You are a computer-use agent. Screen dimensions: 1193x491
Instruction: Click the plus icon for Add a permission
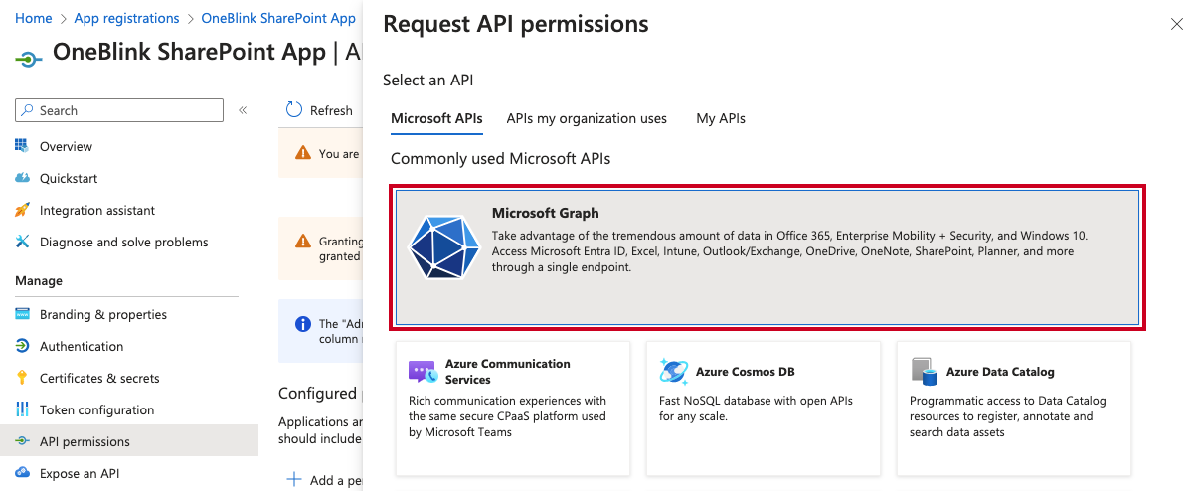[x=294, y=480]
